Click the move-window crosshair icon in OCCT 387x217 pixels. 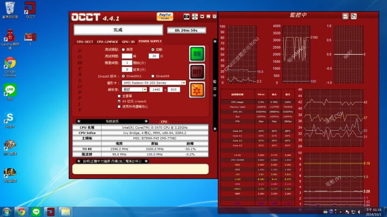click(x=195, y=17)
